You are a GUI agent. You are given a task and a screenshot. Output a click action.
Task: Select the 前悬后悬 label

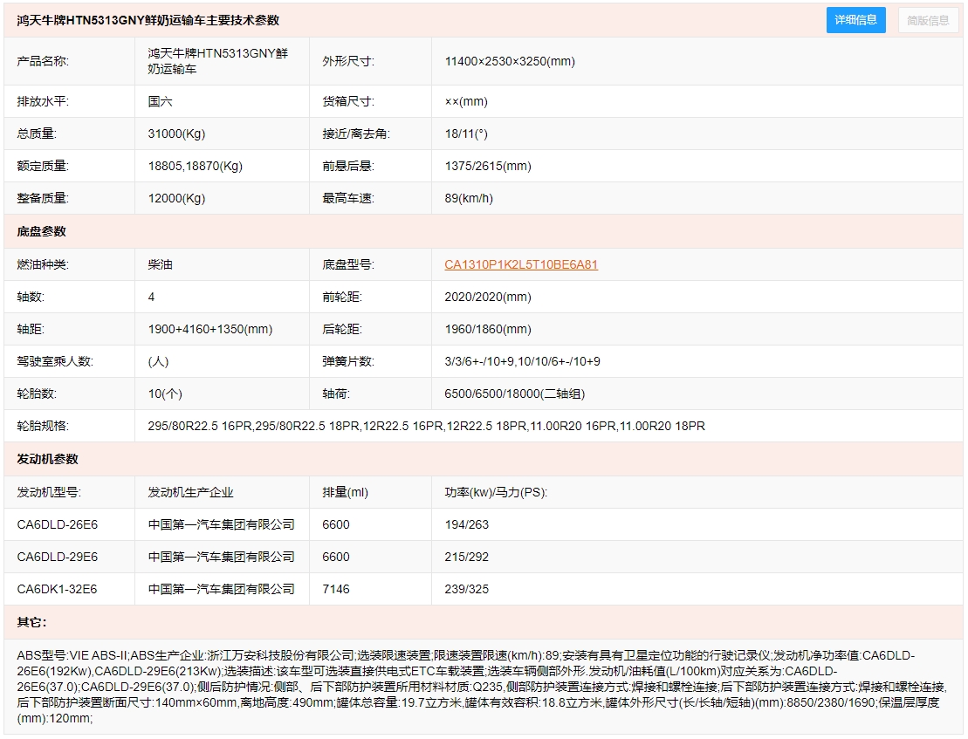(x=348, y=166)
